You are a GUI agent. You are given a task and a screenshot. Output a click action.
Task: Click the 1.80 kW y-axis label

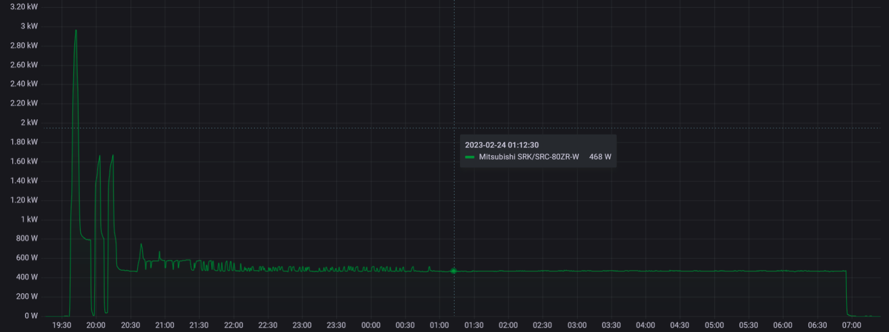(24, 142)
